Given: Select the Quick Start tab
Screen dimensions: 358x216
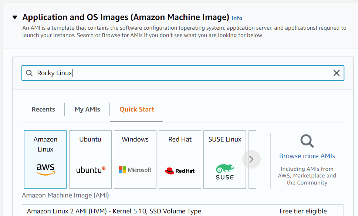Looking at the screenshot, I should point(137,109).
